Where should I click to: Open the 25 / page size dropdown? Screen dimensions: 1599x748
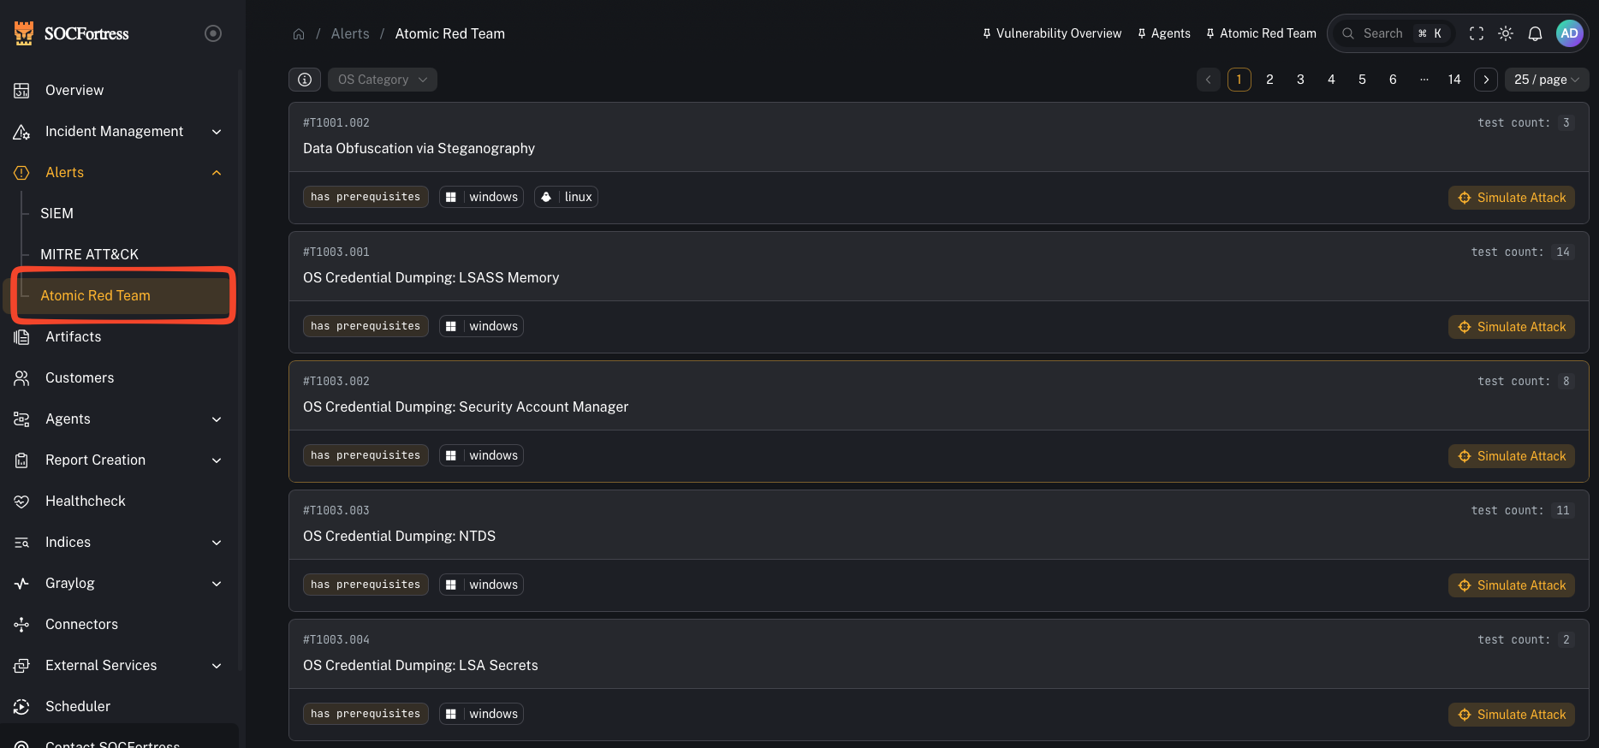(1547, 80)
